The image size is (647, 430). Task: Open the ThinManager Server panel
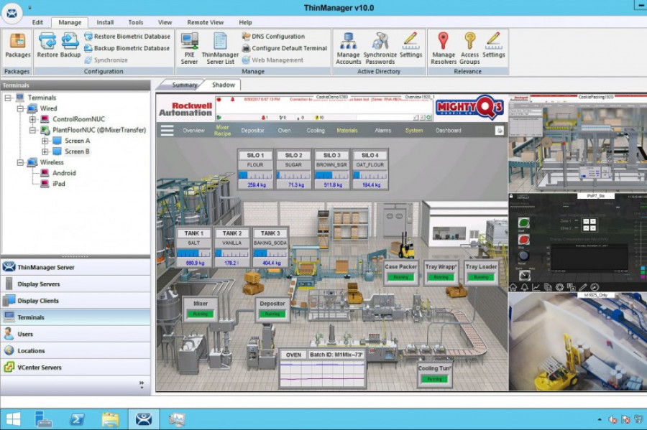coord(75,267)
